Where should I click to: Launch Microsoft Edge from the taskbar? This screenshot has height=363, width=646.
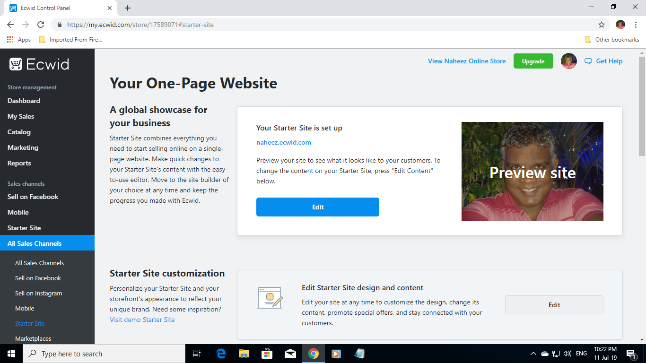(221, 354)
